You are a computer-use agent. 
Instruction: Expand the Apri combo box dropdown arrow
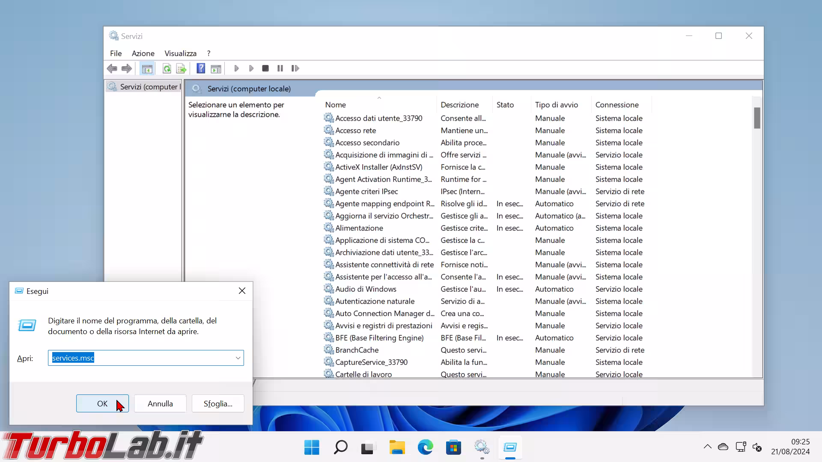[x=238, y=358]
